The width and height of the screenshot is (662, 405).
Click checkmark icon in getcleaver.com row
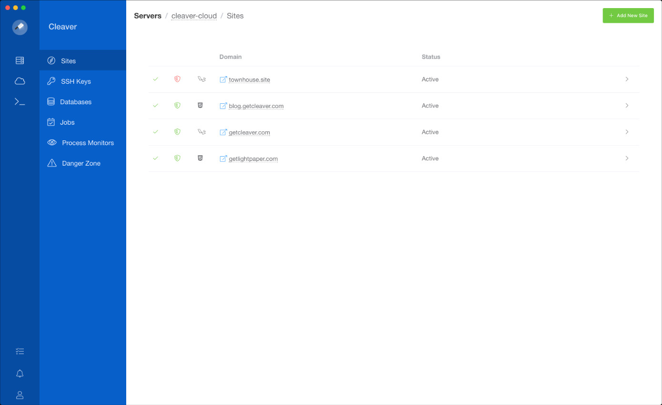tap(155, 132)
